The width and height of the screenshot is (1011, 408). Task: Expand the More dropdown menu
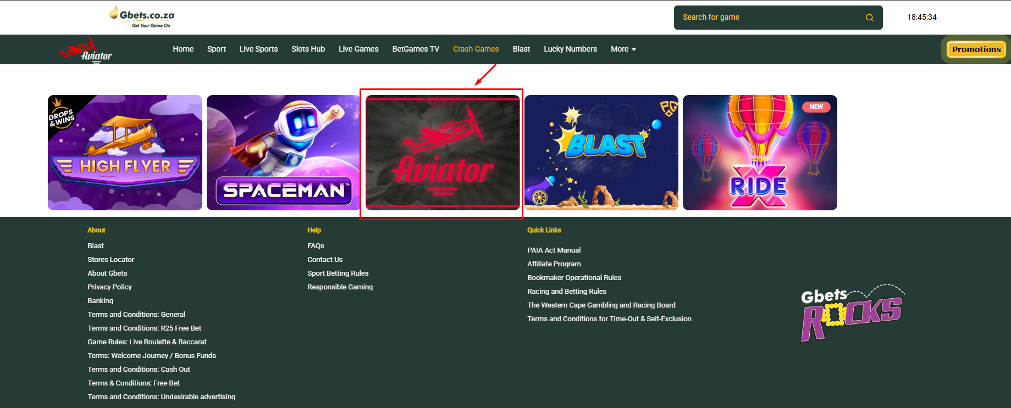pos(623,49)
